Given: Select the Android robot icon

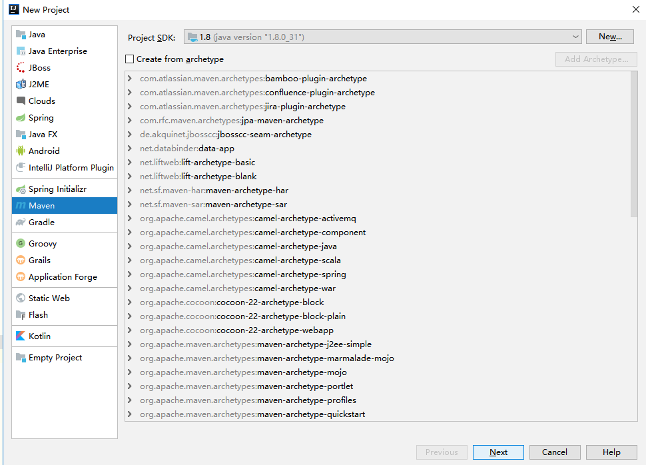Looking at the screenshot, I should point(21,151).
